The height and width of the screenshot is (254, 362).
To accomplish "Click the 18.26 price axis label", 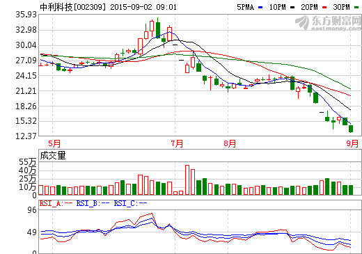I will pos(26,106).
